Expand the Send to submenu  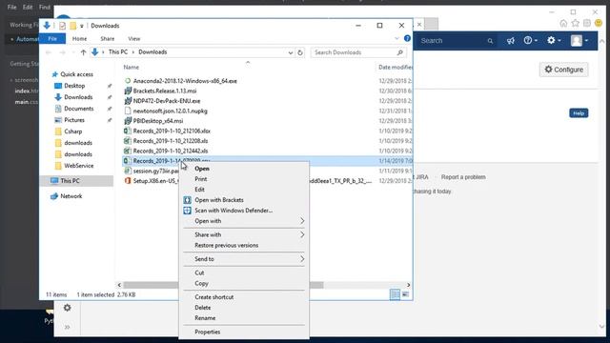(x=244, y=259)
